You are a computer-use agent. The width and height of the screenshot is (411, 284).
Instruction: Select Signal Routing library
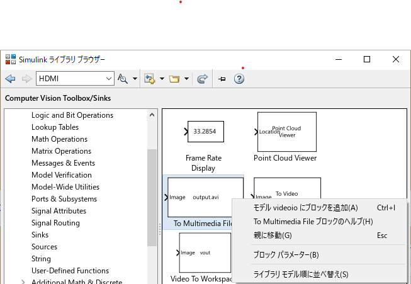pyautogui.click(x=55, y=223)
